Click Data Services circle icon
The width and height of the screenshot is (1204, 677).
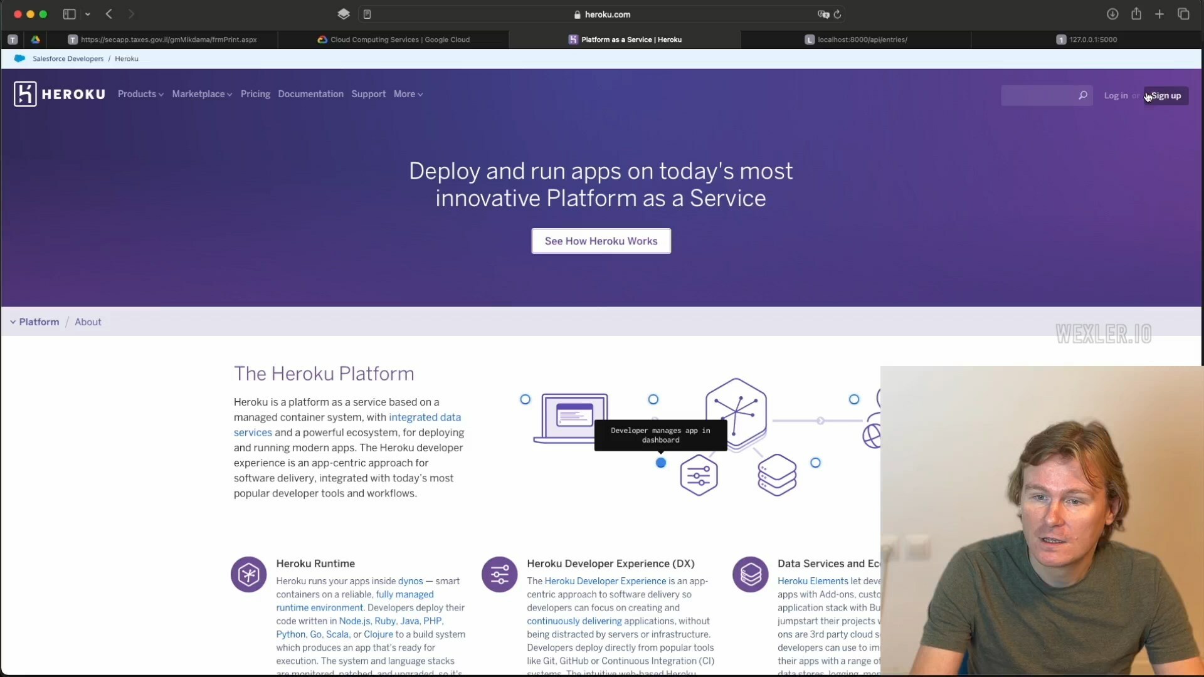[x=750, y=574]
